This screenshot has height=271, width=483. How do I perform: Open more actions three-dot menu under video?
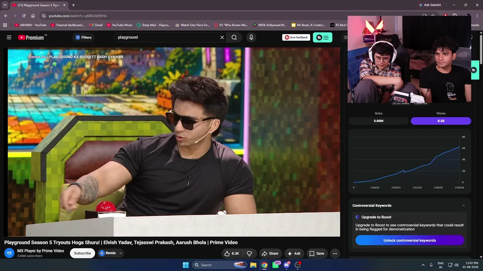[x=335, y=254]
